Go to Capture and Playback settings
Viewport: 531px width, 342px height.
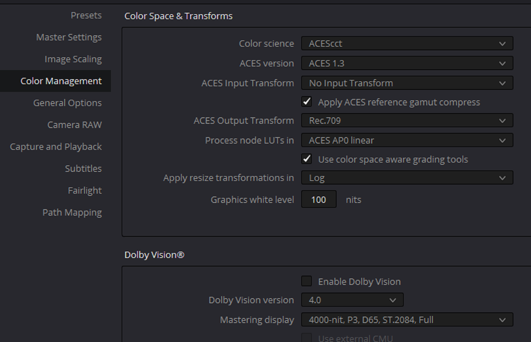tap(56, 147)
